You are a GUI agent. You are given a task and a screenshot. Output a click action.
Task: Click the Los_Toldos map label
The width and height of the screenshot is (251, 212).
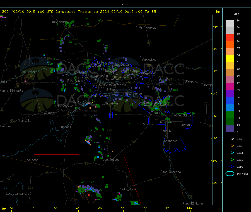pyautogui.click(x=111, y=160)
